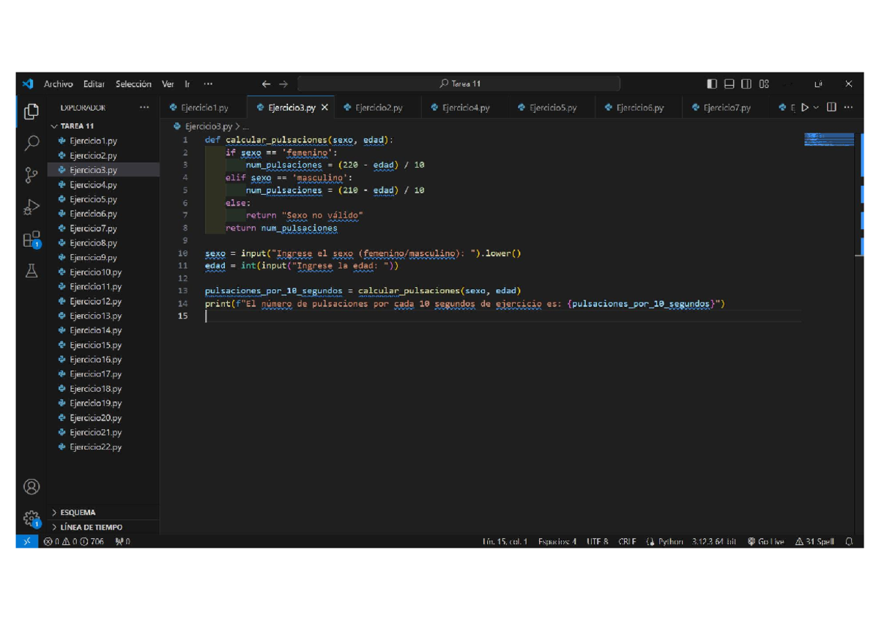Click the Manage settings gear icon
This screenshot has width=879, height=621.
[31, 518]
